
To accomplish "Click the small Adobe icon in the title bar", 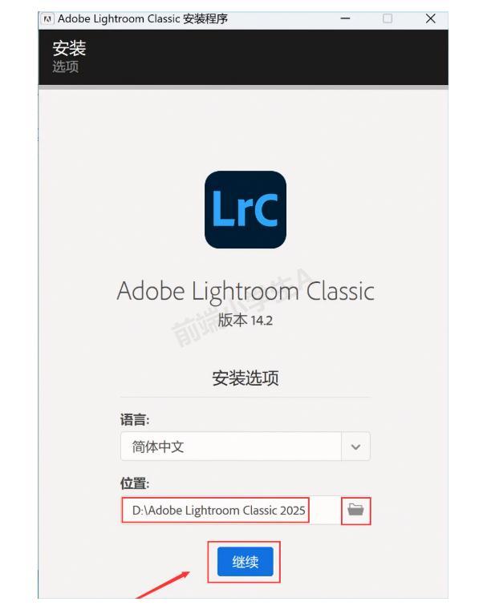I will (x=47, y=18).
